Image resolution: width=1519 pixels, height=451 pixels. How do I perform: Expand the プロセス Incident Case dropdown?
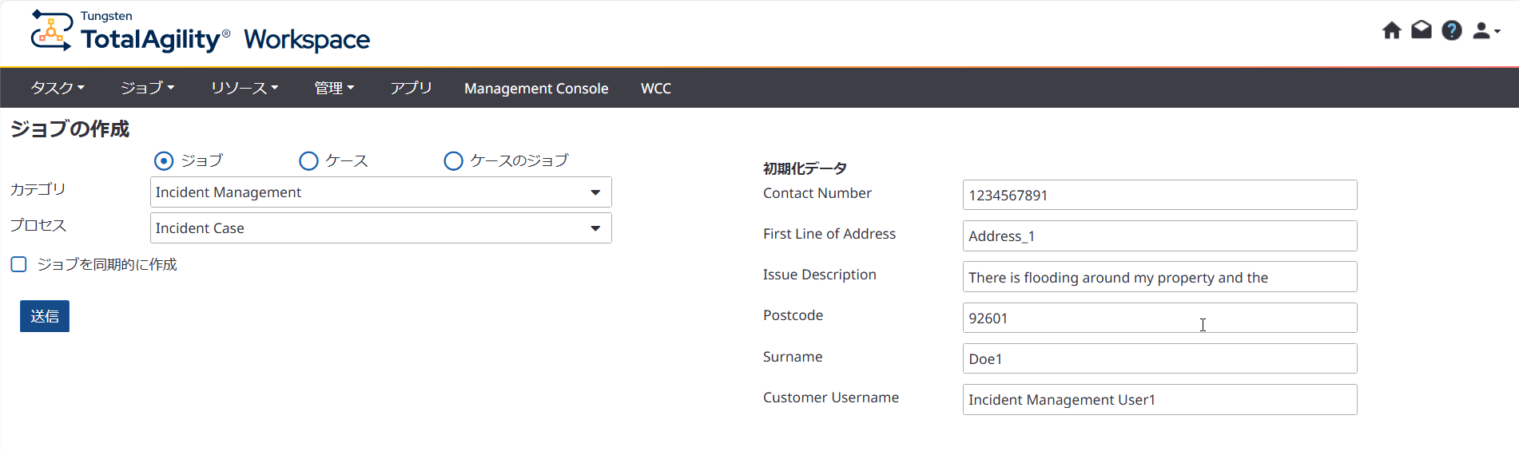pyautogui.click(x=380, y=228)
